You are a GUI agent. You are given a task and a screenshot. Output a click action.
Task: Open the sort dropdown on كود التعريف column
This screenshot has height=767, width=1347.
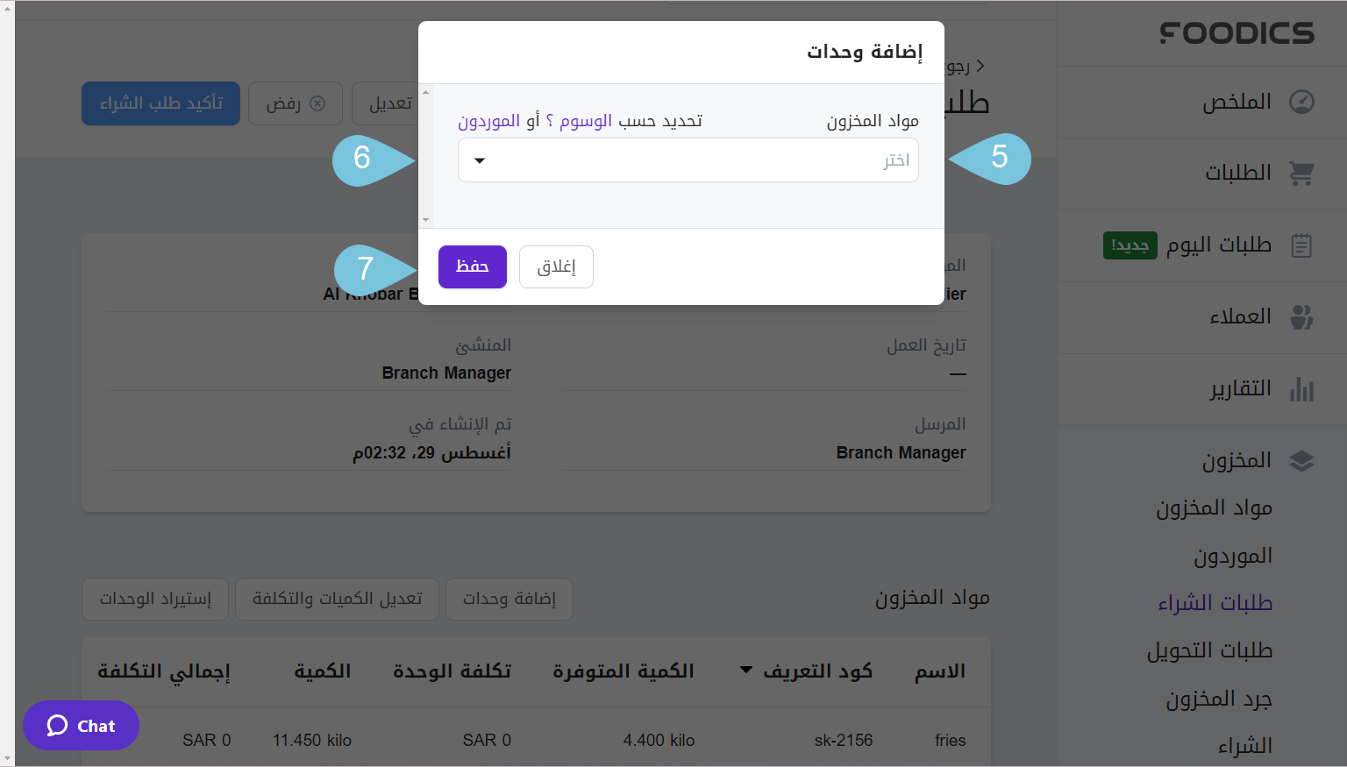coord(745,671)
